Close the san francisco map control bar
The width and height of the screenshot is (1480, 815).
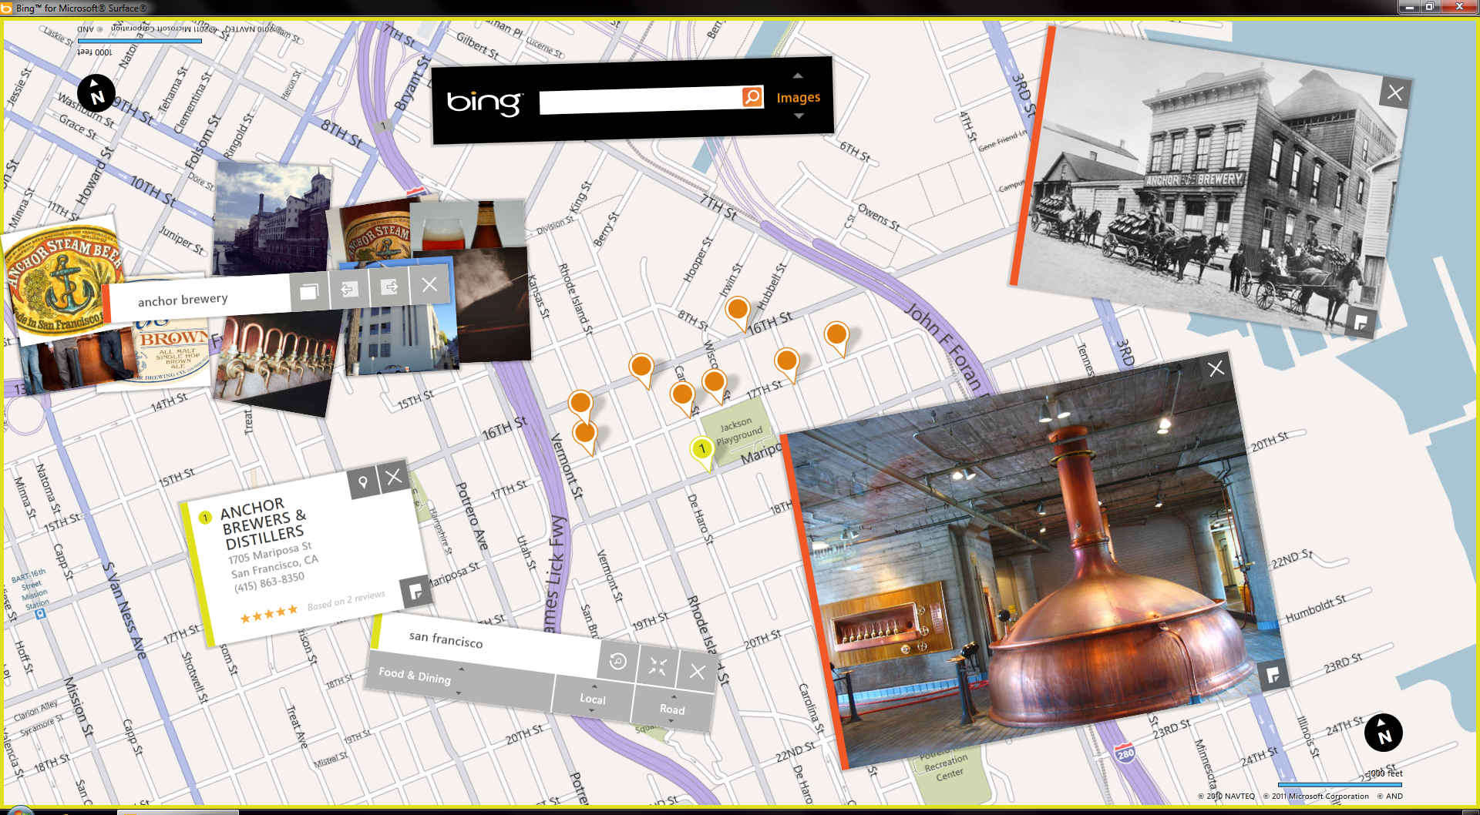(x=697, y=671)
